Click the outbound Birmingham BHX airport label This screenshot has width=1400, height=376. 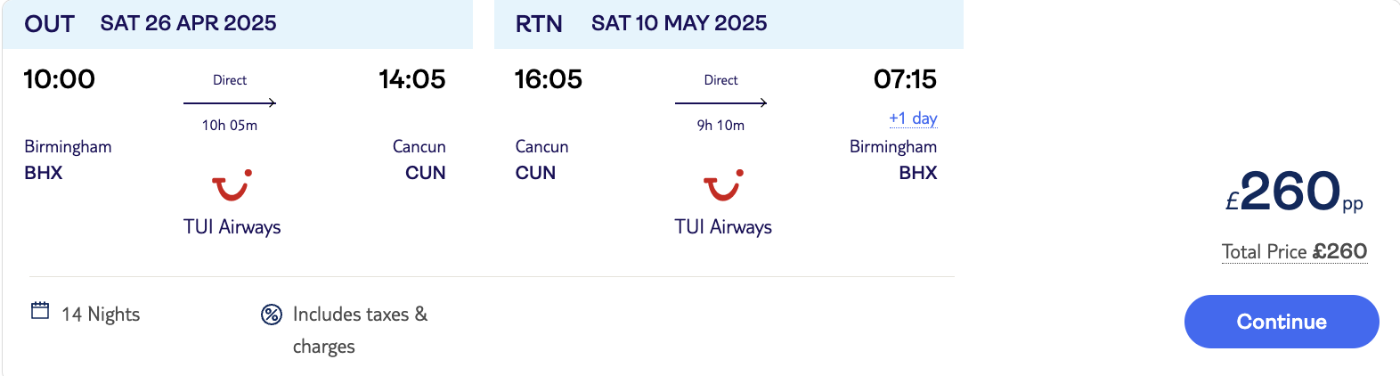(x=68, y=159)
